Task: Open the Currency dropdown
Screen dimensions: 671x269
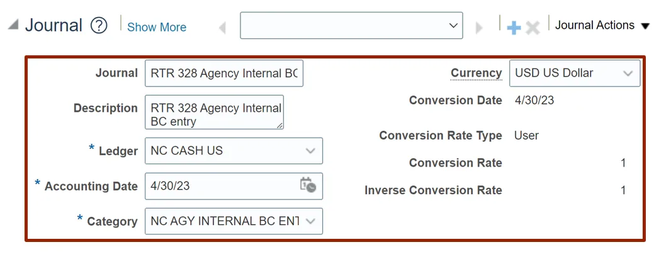Action: pyautogui.click(x=628, y=74)
